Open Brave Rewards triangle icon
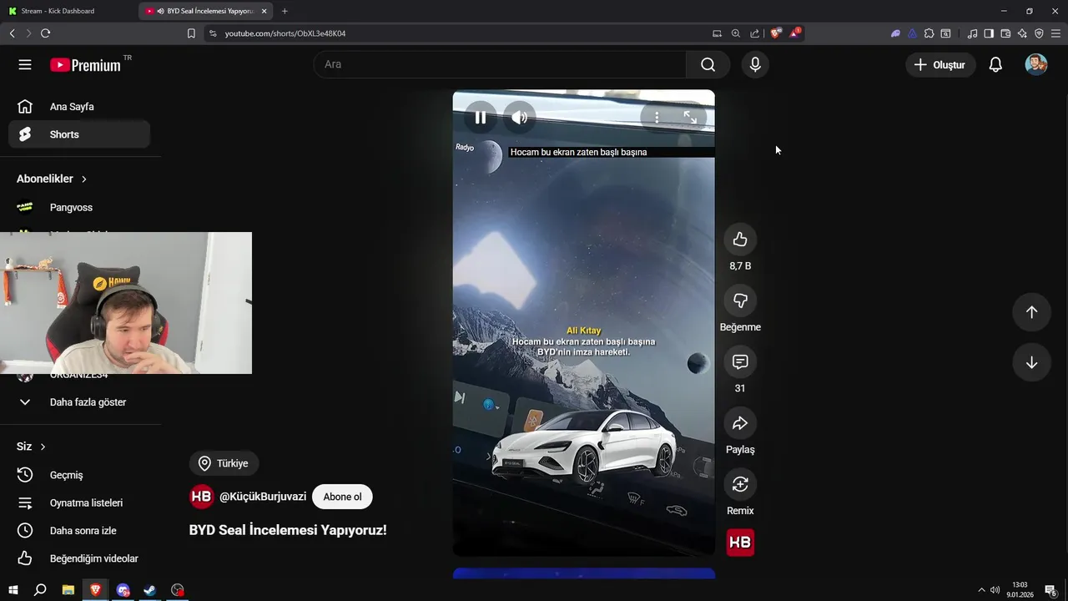 (795, 33)
